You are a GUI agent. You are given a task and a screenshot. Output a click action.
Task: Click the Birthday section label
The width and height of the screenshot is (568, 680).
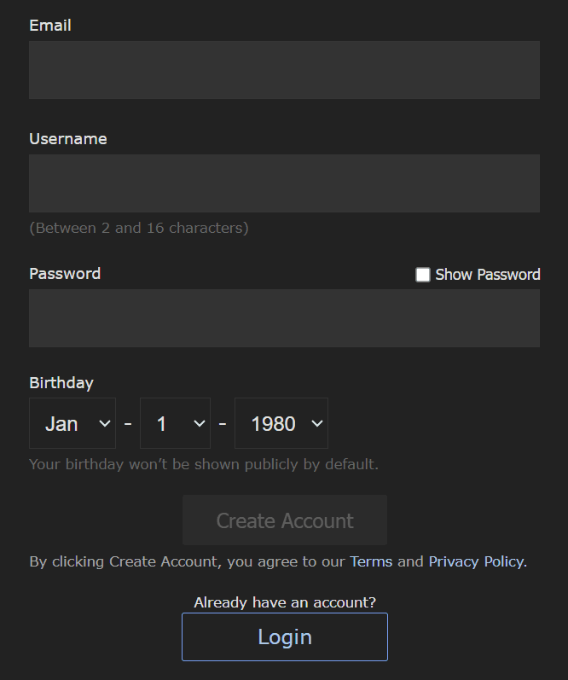click(61, 383)
